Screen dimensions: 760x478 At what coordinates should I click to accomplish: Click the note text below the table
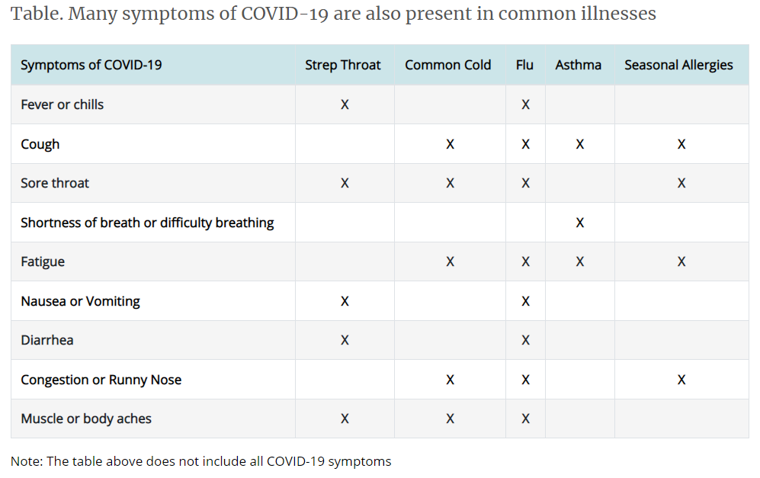[201, 461]
